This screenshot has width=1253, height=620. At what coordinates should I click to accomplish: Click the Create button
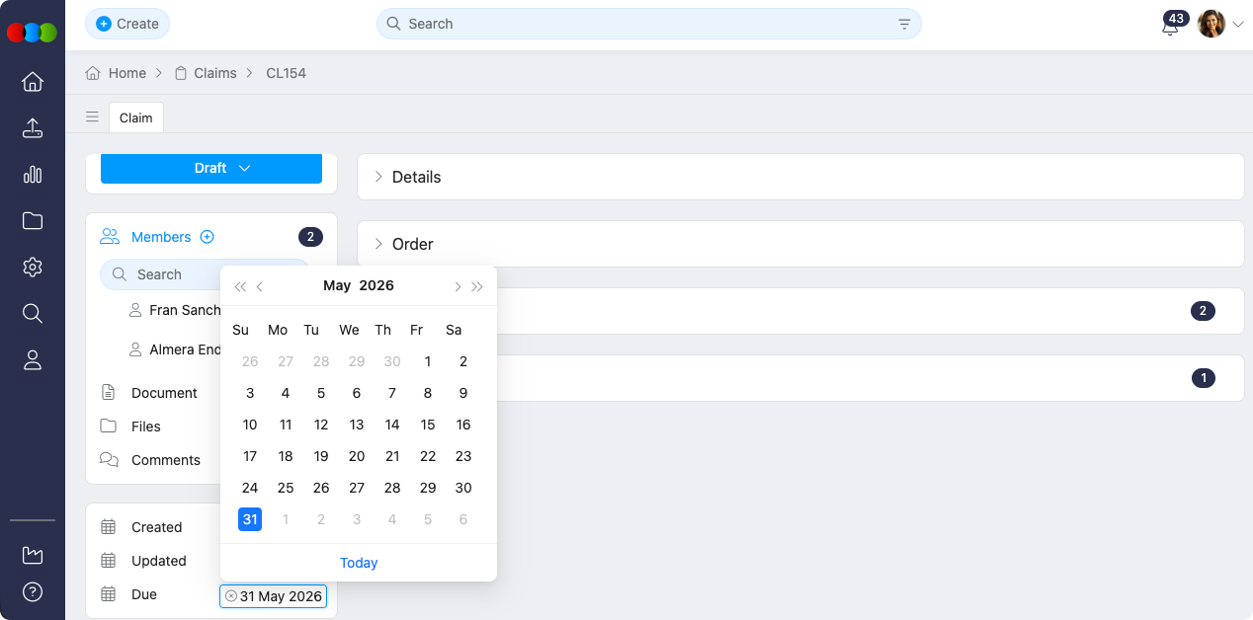tap(127, 24)
